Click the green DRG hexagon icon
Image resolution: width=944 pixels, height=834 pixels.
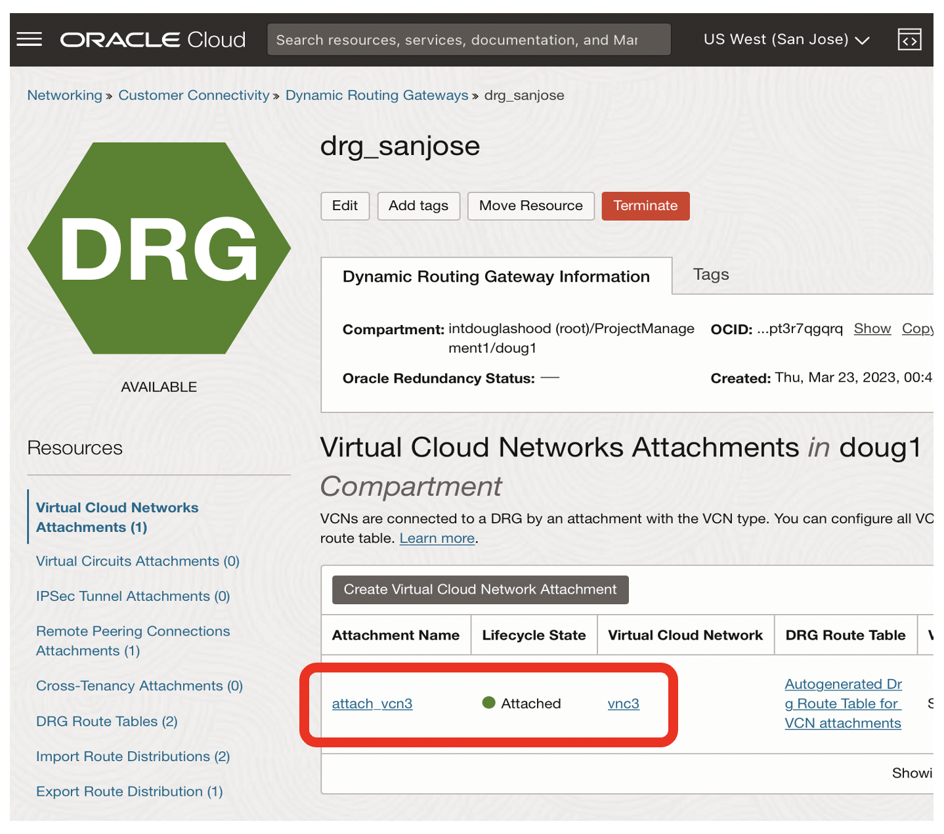click(159, 248)
